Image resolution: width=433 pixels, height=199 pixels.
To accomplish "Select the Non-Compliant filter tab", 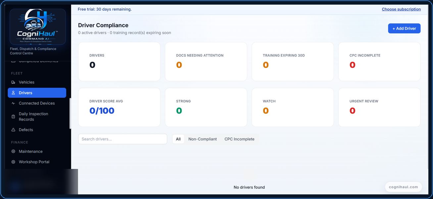I will 203,139.
